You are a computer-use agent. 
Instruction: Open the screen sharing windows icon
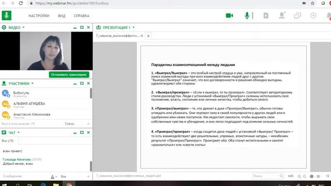[x=297, y=16]
